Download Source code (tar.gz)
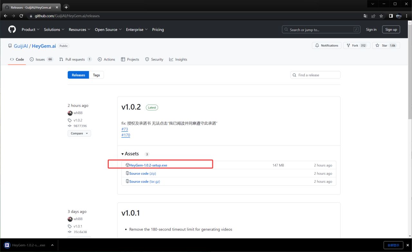Image resolution: width=412 pixels, height=252 pixels. pyautogui.click(x=145, y=182)
